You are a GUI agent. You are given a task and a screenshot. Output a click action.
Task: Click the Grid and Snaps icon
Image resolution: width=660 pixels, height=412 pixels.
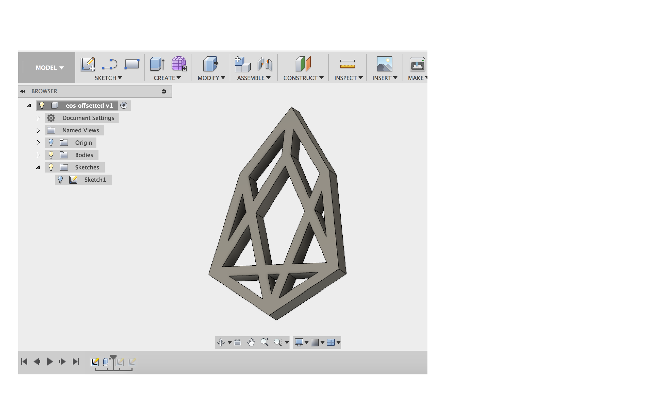click(315, 342)
